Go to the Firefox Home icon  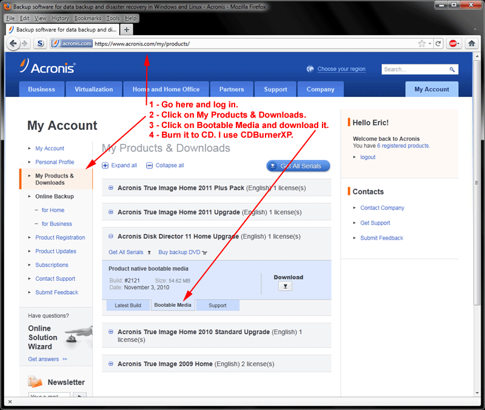tap(472, 44)
